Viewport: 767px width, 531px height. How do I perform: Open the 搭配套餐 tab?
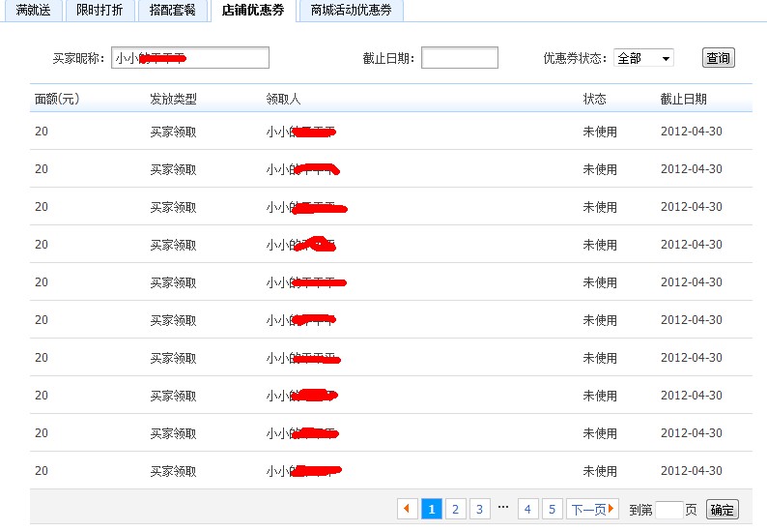pyautogui.click(x=172, y=11)
